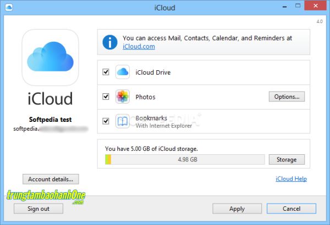This screenshot has height=225, width=330.
Task: Click the version number '4.0'
Action: pyautogui.click(x=320, y=21)
